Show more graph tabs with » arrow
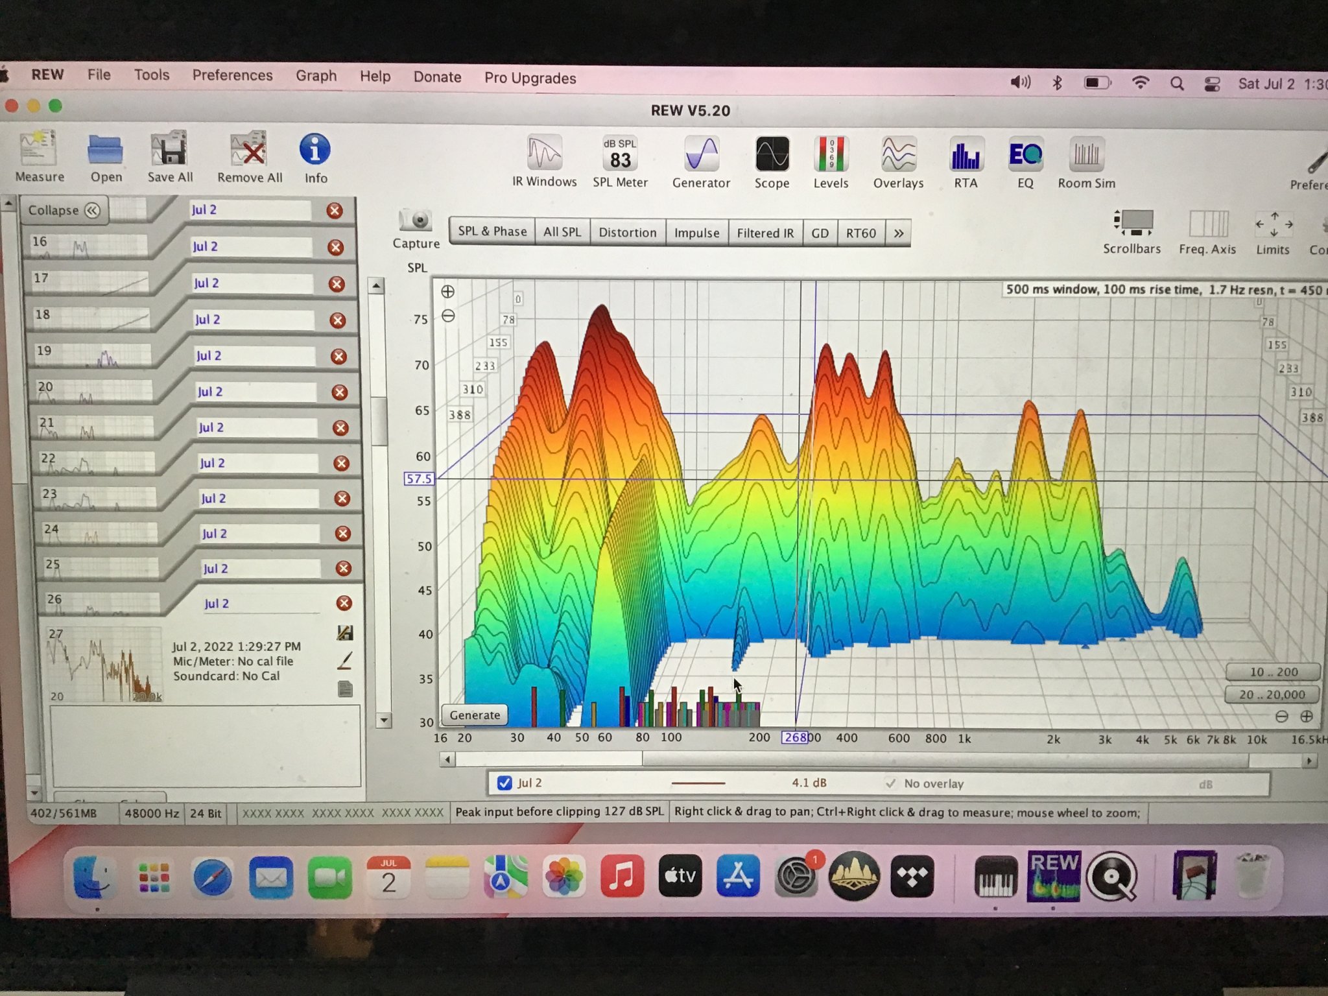The height and width of the screenshot is (996, 1328). (898, 233)
